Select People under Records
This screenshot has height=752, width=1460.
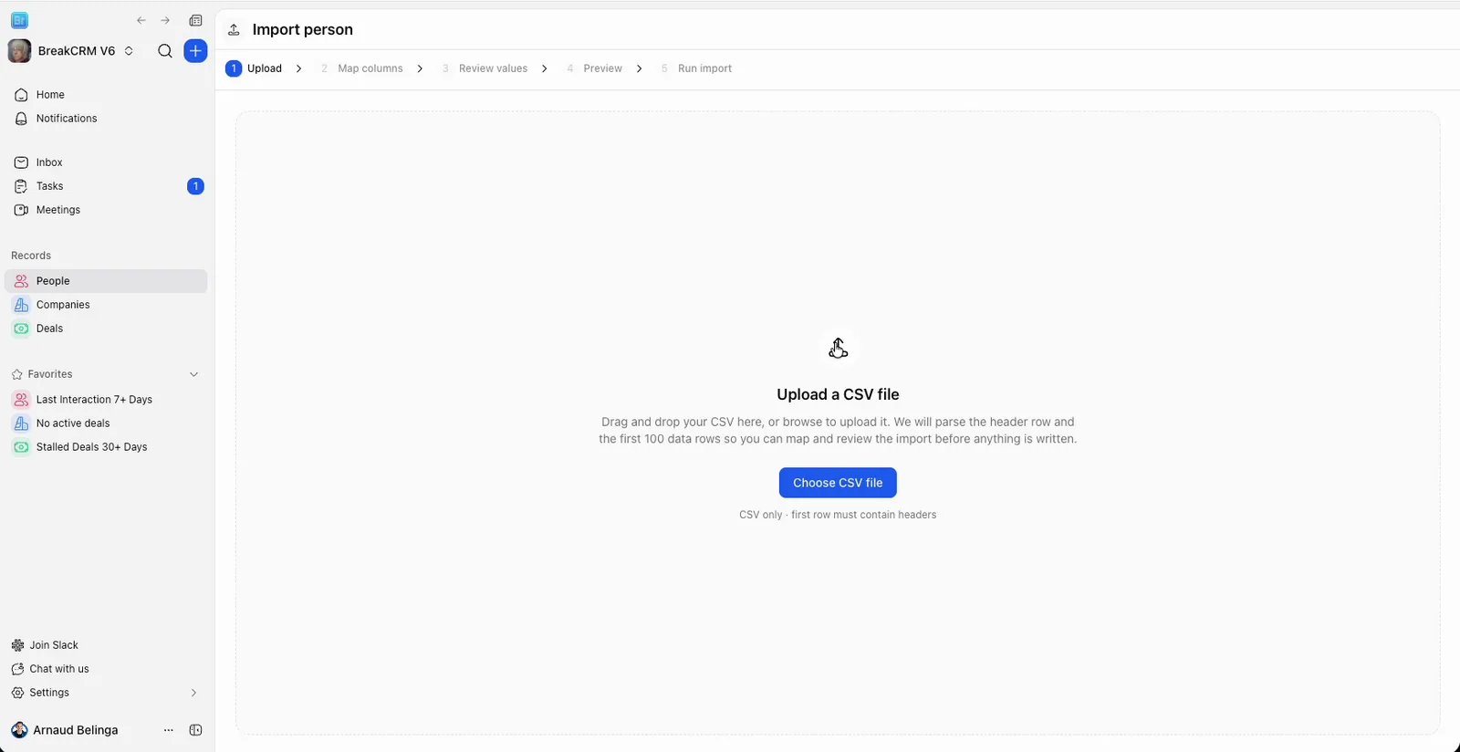point(106,281)
